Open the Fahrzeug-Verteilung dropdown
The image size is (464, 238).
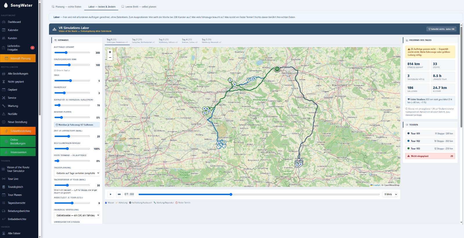point(77,215)
